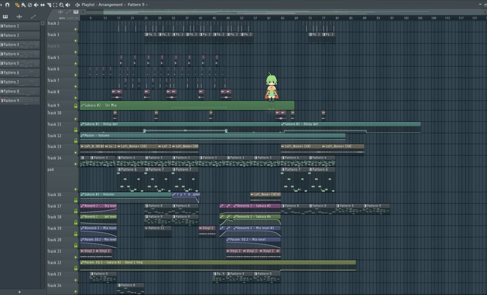The image size is (487, 295).
Task: Select the Mute tool
Action: (x=36, y=4)
